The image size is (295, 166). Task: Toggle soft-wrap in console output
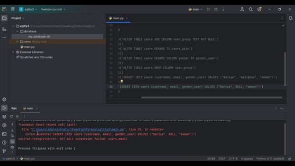pos(12,136)
